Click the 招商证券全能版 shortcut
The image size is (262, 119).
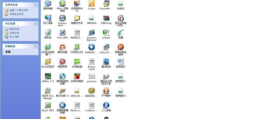[121, 47]
